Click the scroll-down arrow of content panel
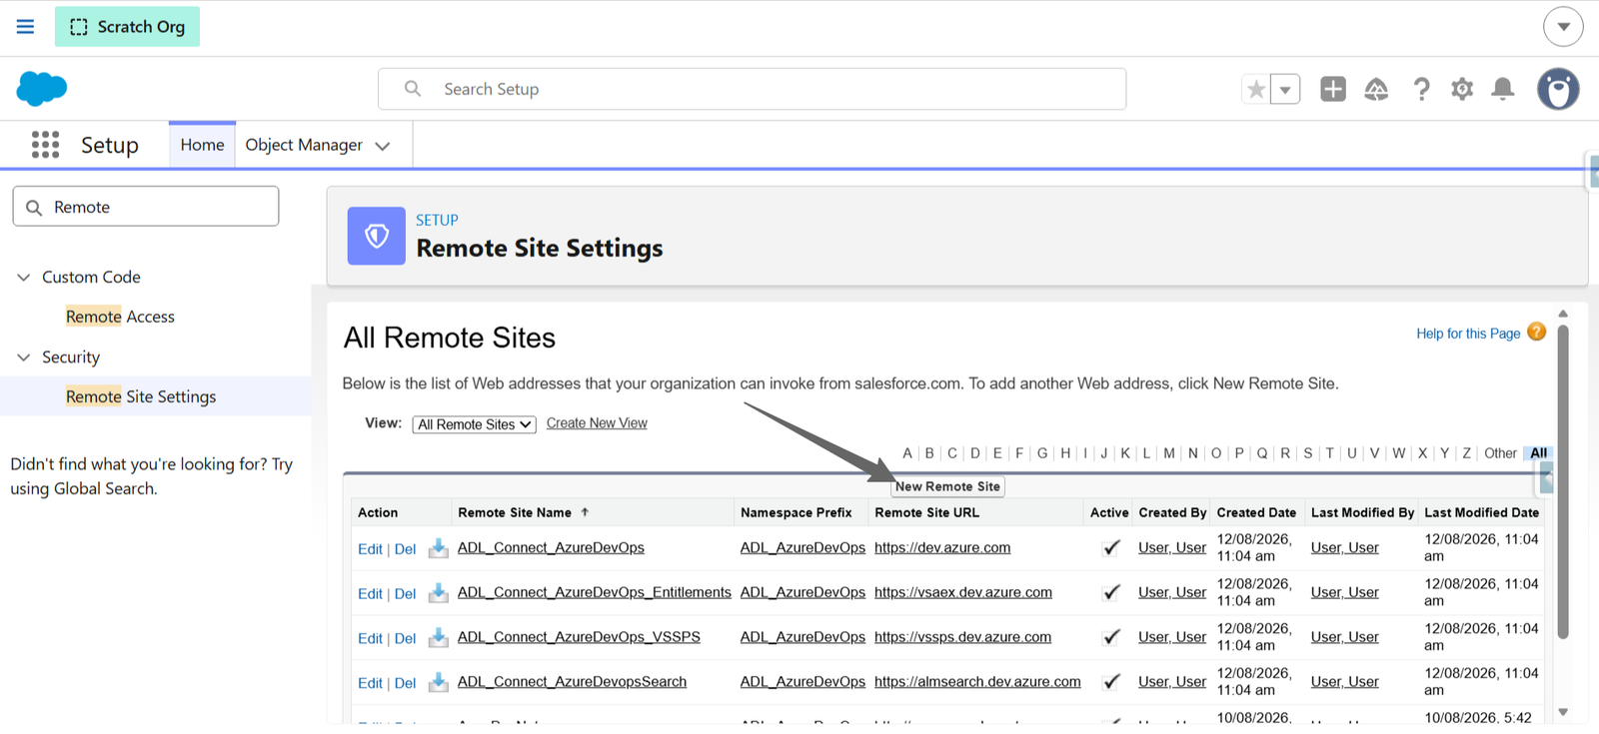The width and height of the screenshot is (1599, 734). 1563,712
